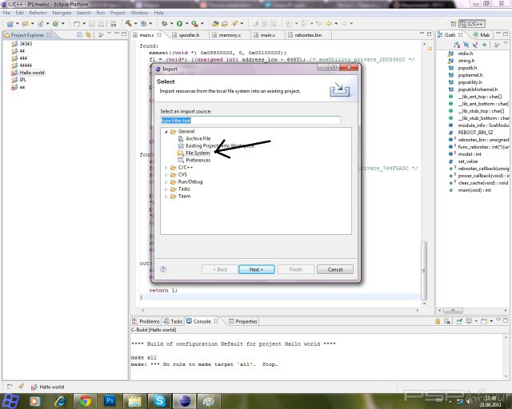Select File System import source

click(x=197, y=153)
